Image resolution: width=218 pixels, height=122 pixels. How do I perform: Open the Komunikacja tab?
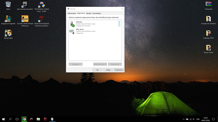tap(96, 14)
